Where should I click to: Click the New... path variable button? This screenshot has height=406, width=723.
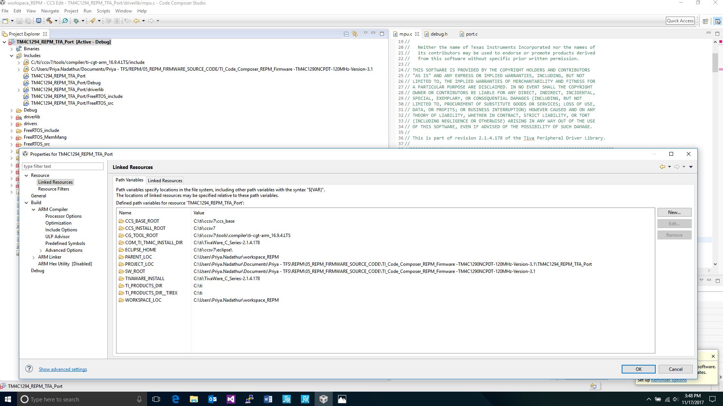674,212
